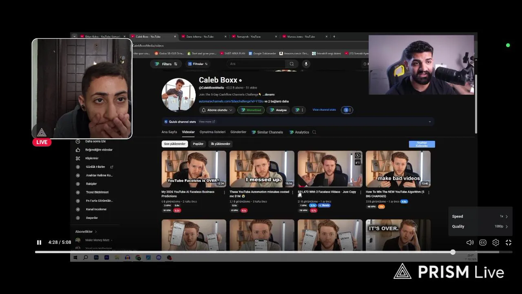Open the Speed submenu in player settings
This screenshot has width=522, height=294.
click(x=480, y=216)
